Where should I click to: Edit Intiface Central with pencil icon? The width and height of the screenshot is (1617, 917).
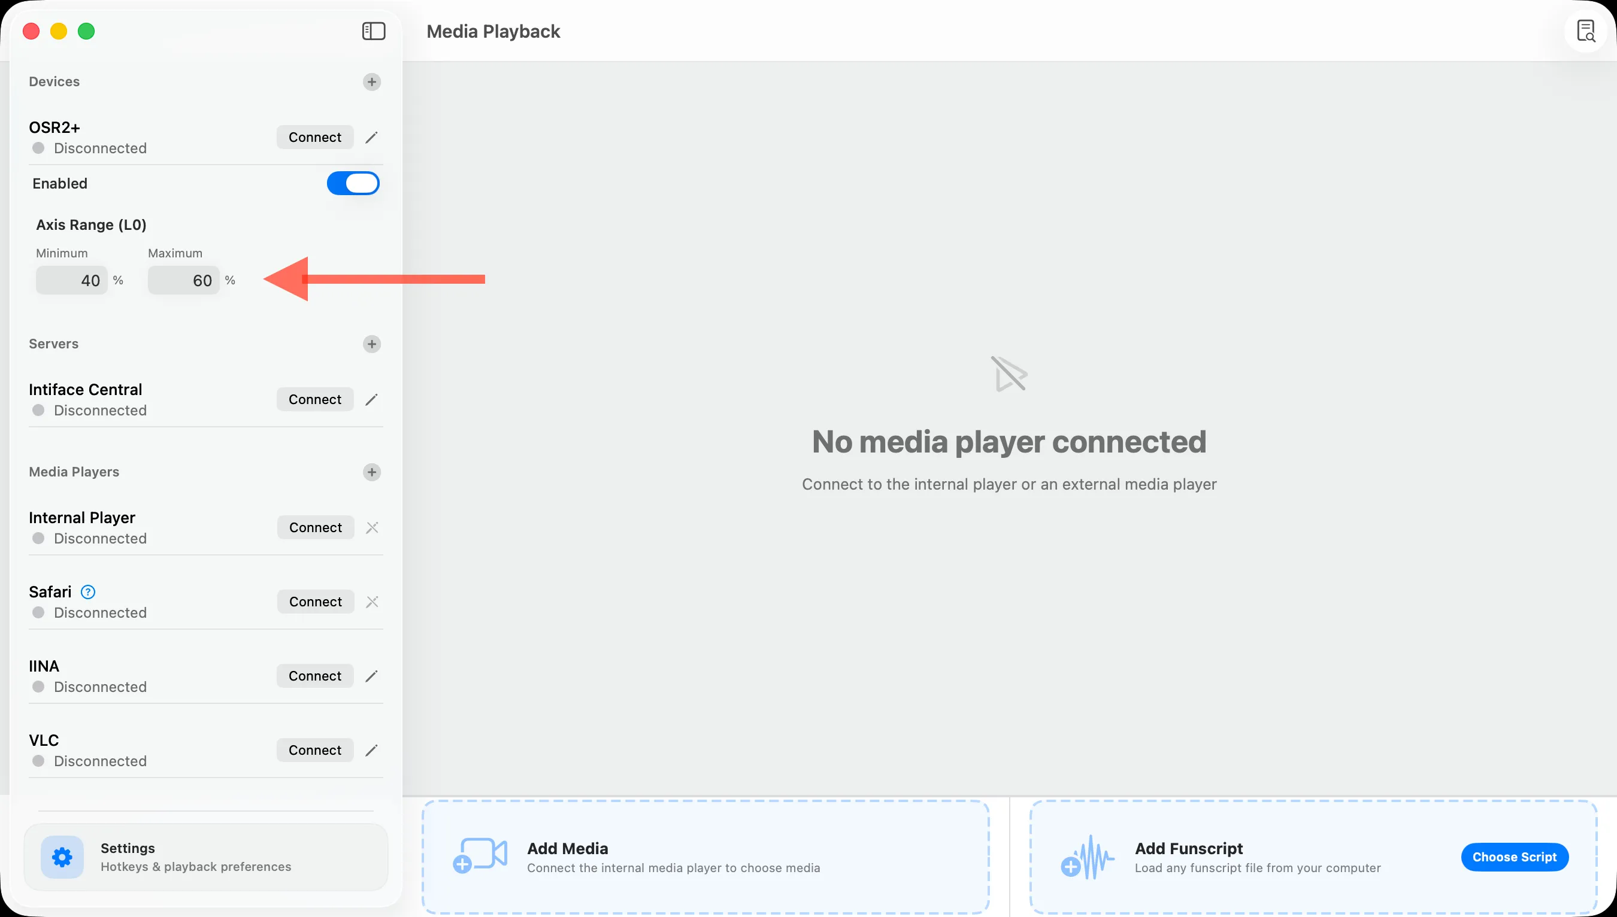coord(372,399)
